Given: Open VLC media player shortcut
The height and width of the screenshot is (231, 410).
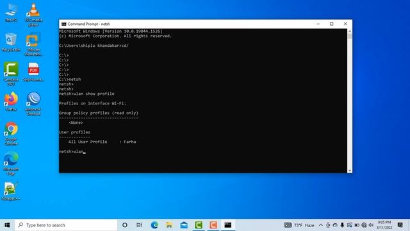Looking at the screenshot, I should [33, 14].
